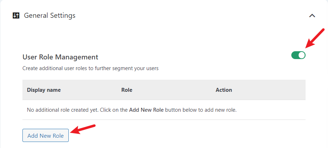Click the Role column header
328x148 pixels.
point(127,90)
